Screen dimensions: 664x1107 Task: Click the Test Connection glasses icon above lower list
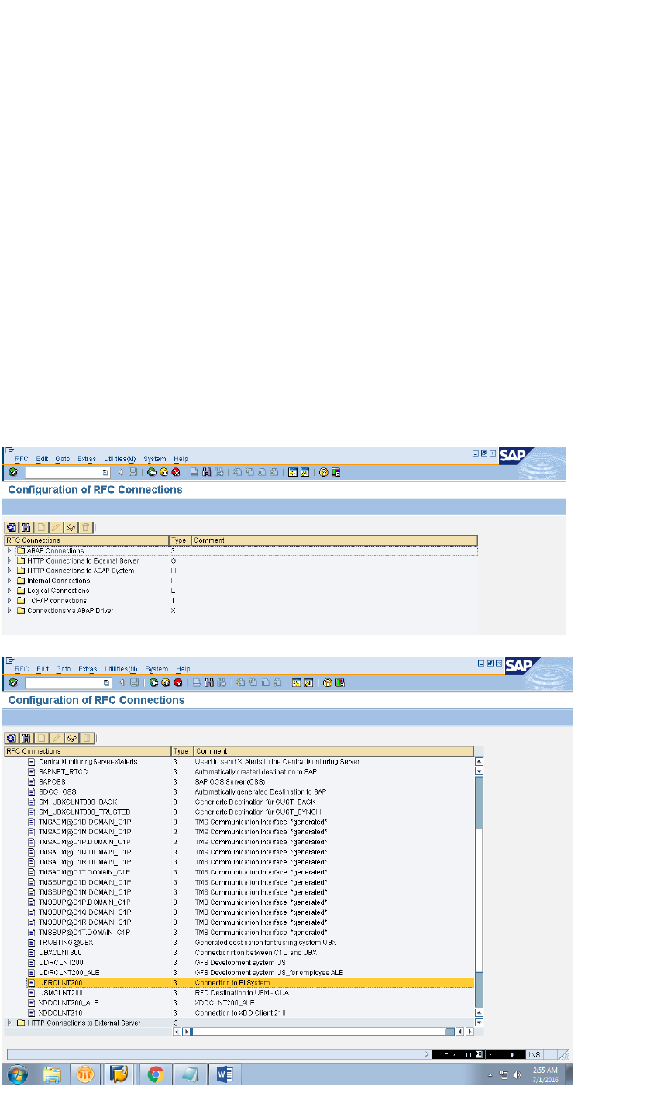[x=71, y=738]
